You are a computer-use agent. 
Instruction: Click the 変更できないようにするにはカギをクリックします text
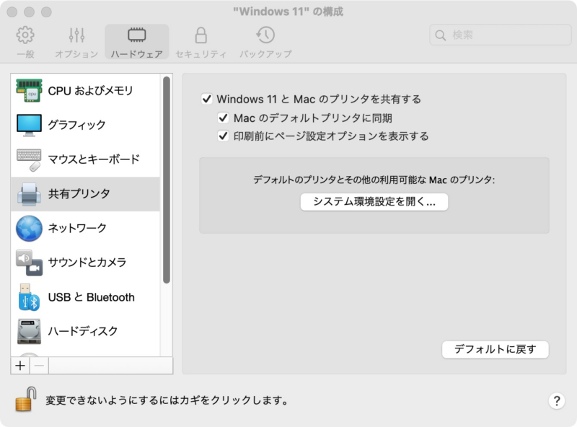[167, 400]
